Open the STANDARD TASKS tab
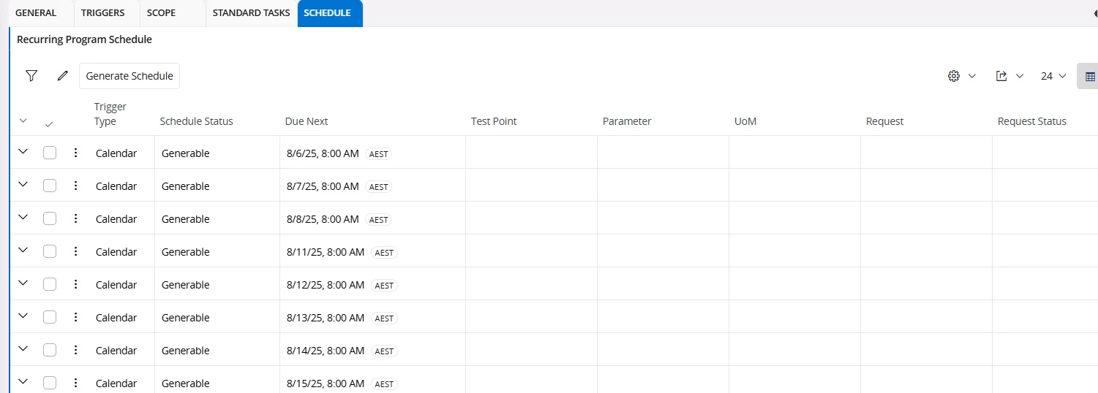Screen dimensions: 1098x393 coord(251,13)
